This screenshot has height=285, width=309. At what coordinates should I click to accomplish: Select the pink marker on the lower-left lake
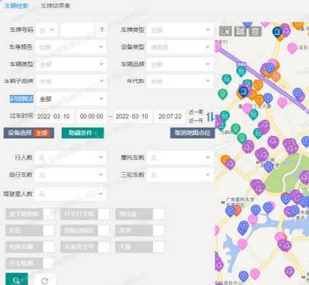tap(242, 244)
